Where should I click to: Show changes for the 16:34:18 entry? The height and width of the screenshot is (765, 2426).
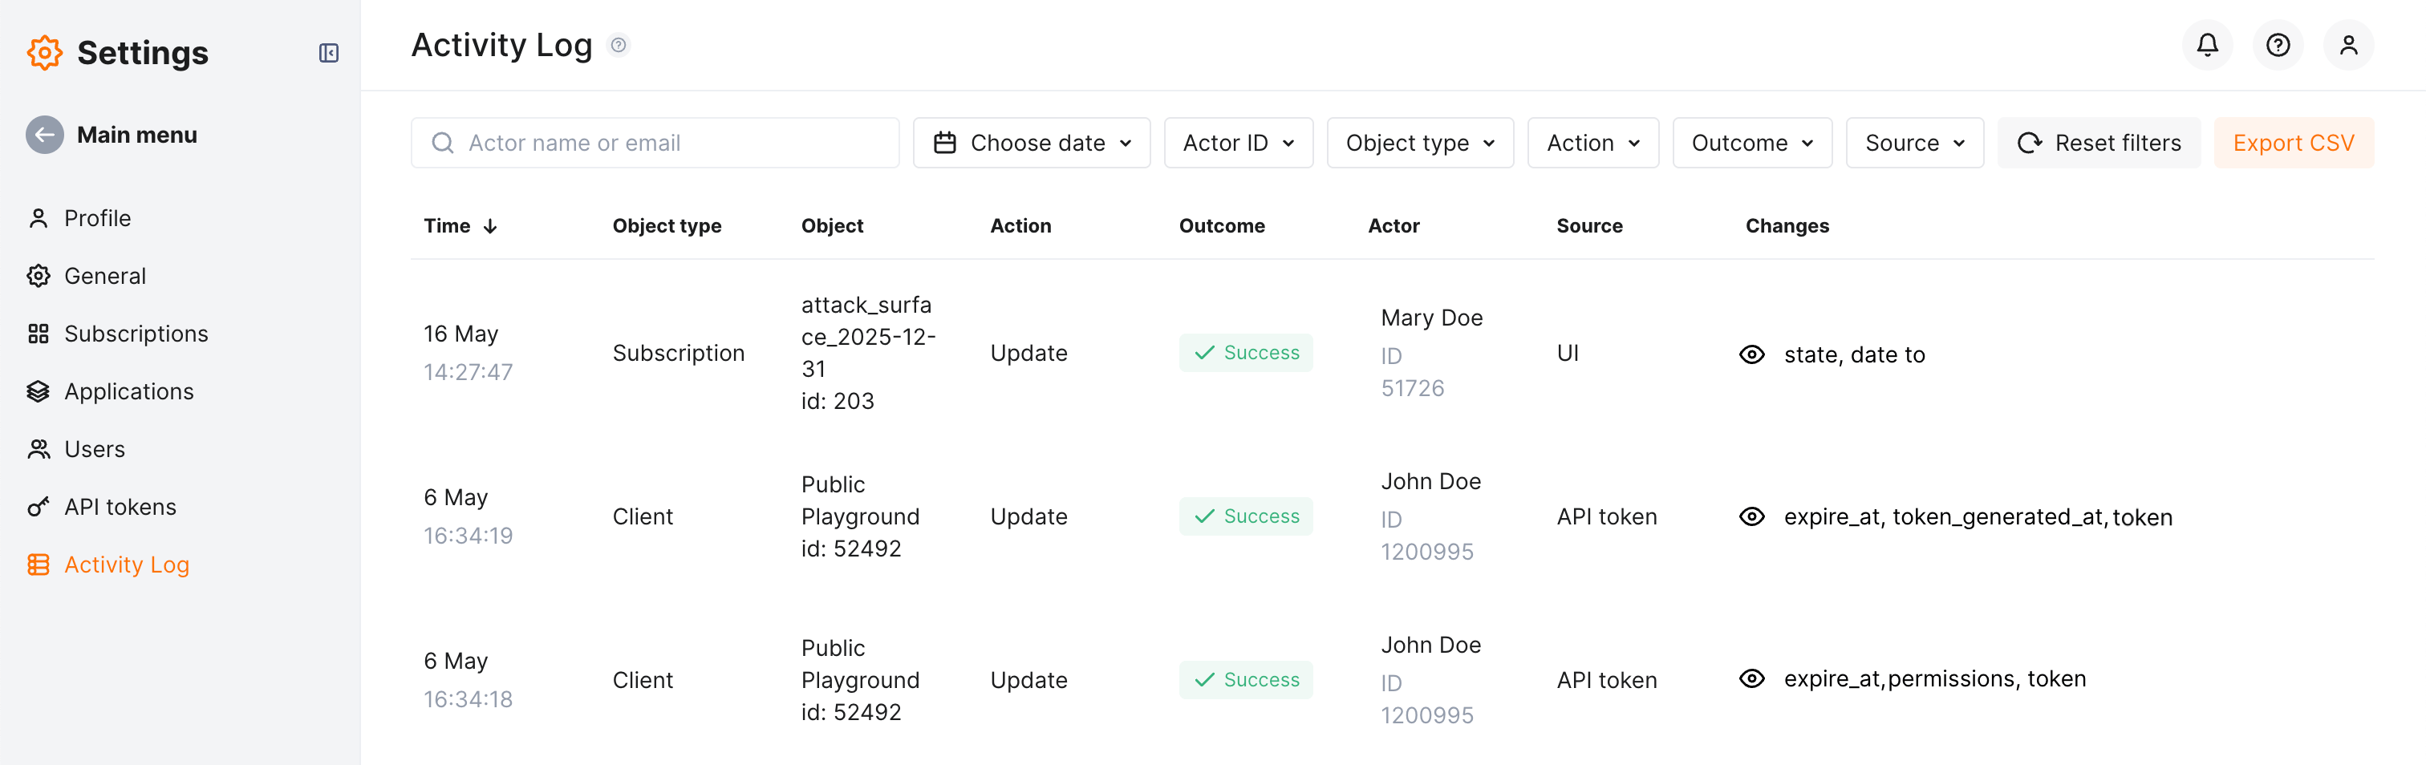coord(1751,678)
